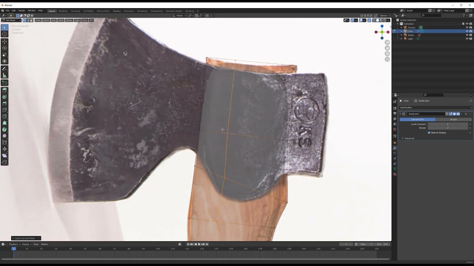Image resolution: width=474 pixels, height=266 pixels.
Task: Click the play animation button
Action: (x=199, y=244)
